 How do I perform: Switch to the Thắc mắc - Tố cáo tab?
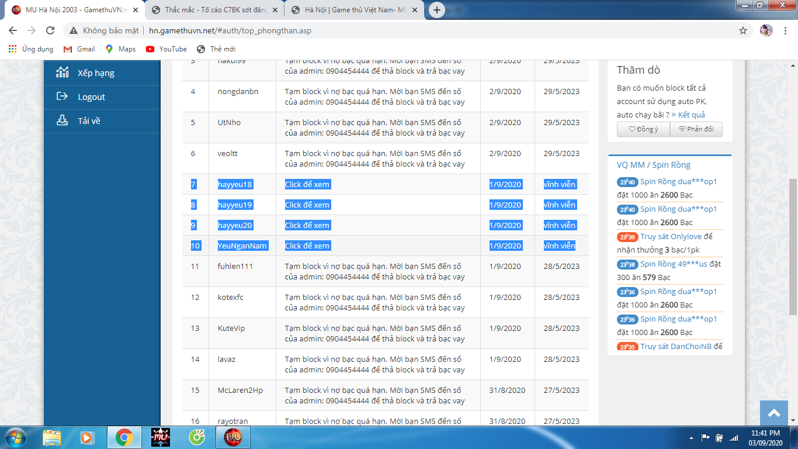pos(214,10)
